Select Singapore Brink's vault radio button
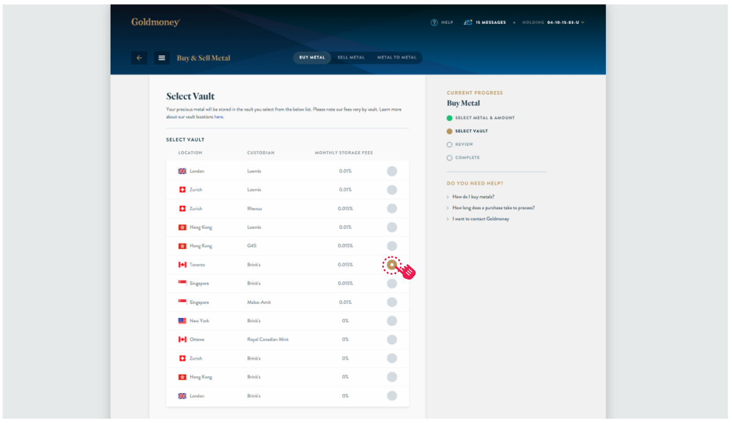The height and width of the screenshot is (423, 732). click(391, 283)
